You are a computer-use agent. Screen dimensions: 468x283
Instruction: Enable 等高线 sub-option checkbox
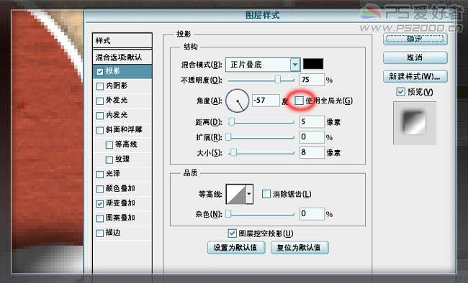(x=109, y=145)
